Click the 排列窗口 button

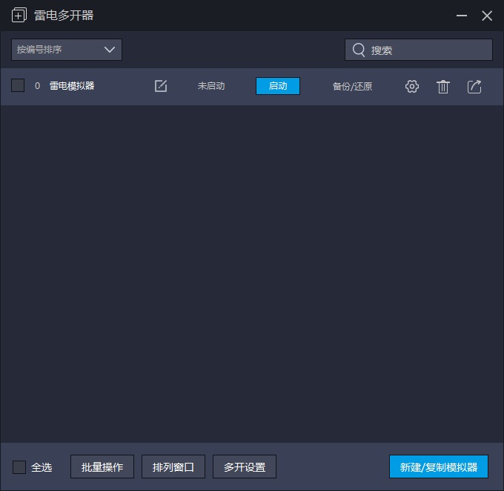(173, 467)
